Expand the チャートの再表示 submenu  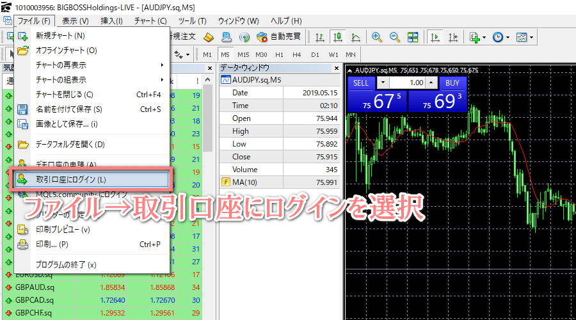(x=92, y=65)
